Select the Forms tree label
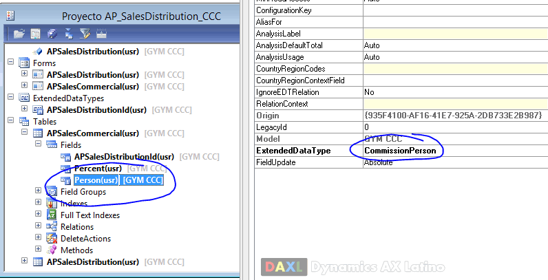This screenshot has height=280, width=548. point(44,63)
